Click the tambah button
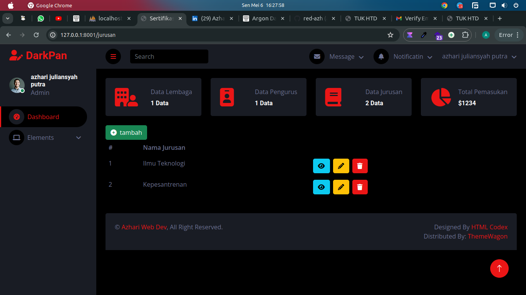The image size is (526, 295). [126, 133]
